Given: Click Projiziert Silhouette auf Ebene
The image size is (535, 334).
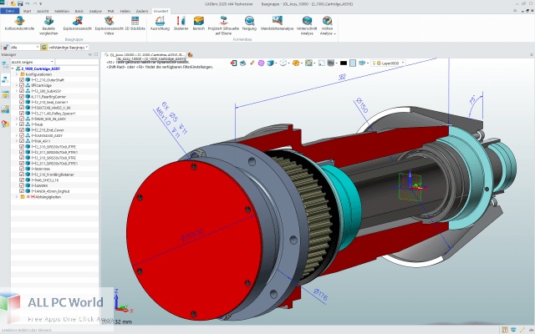Looking at the screenshot, I should pyautogui.click(x=223, y=26).
